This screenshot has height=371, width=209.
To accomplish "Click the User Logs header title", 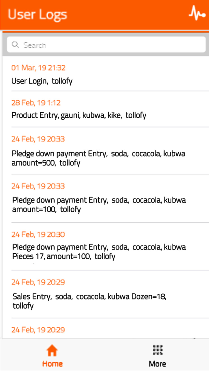I will coord(37,14).
